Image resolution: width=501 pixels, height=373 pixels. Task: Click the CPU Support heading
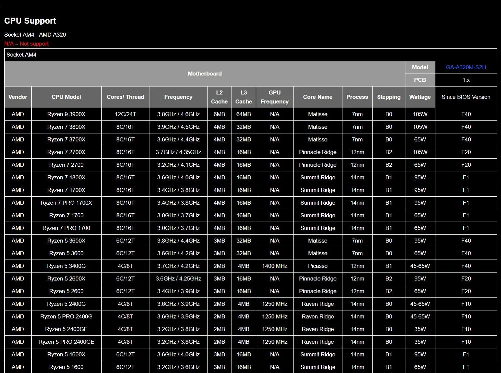30,21
